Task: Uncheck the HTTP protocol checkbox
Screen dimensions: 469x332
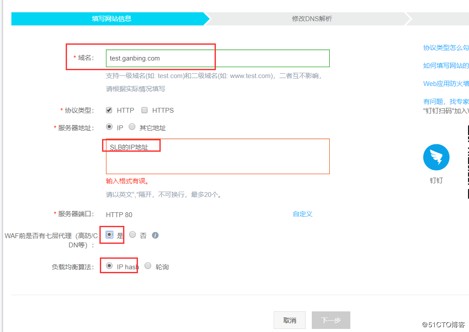Action: [x=109, y=110]
